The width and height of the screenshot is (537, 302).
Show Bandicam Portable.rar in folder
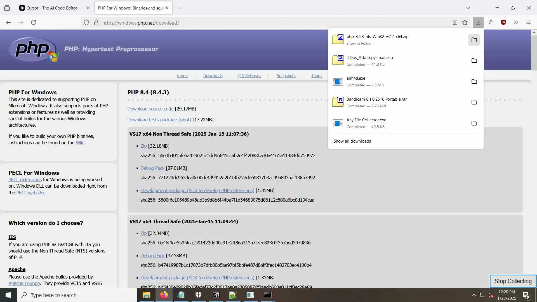474,102
